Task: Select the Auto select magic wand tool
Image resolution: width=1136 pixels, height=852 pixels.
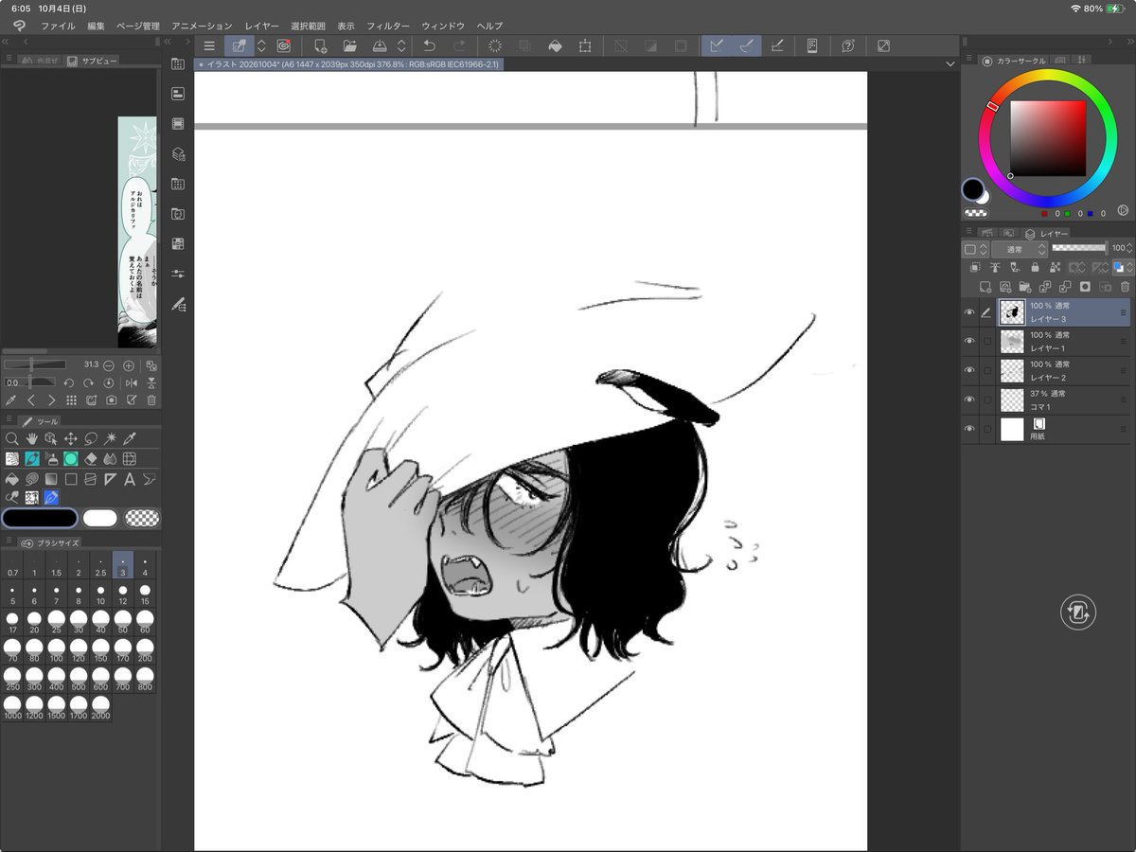Action: 111,438
